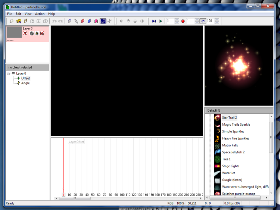
Task: Increase the current frame with up spinner
Action: point(177,20)
